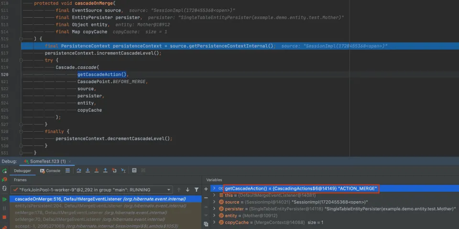Click the rerun failed tests icon
The width and height of the screenshot is (459, 229).
pyautogui.click(x=4, y=179)
